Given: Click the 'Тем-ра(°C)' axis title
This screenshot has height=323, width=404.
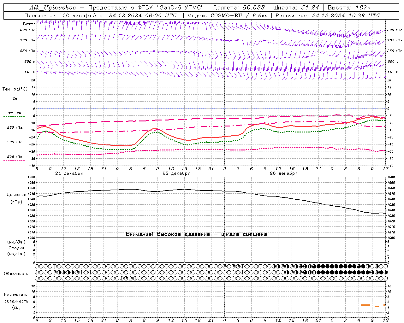Looking at the screenshot, I should tap(15, 89).
